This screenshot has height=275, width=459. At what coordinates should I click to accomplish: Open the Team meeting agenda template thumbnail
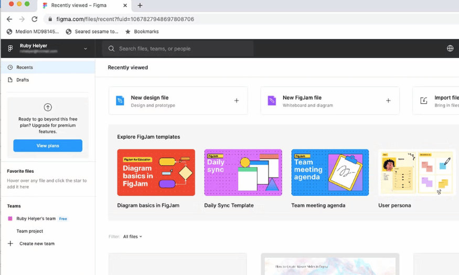coord(330,172)
